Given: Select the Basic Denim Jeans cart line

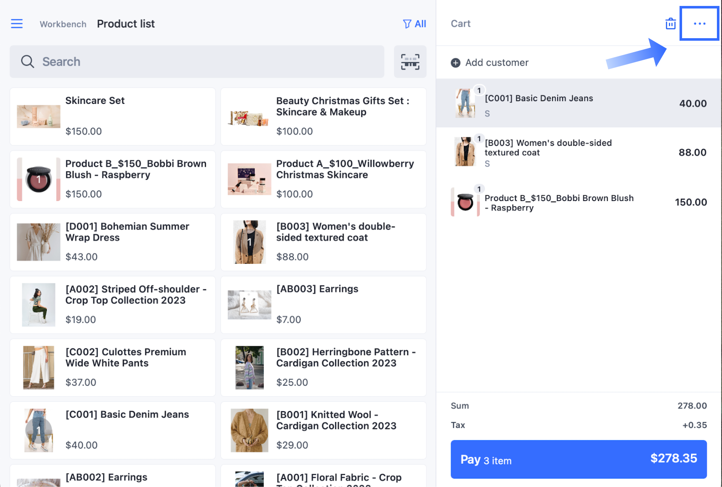Looking at the screenshot, I should coord(579,103).
